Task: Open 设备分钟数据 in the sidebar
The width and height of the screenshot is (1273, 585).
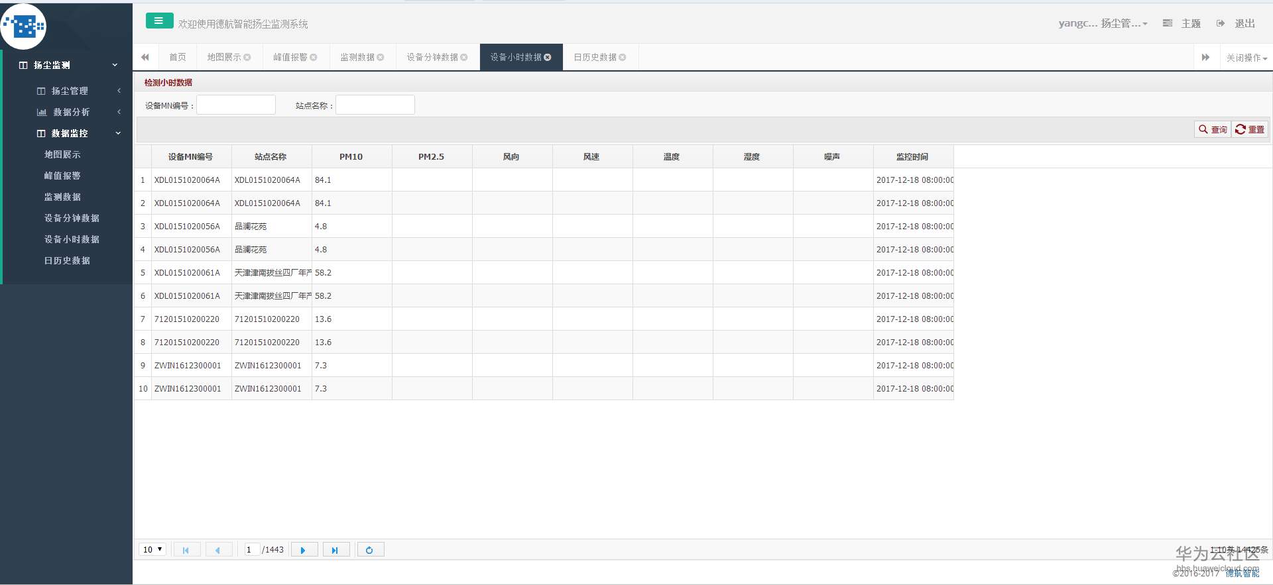Action: point(72,218)
